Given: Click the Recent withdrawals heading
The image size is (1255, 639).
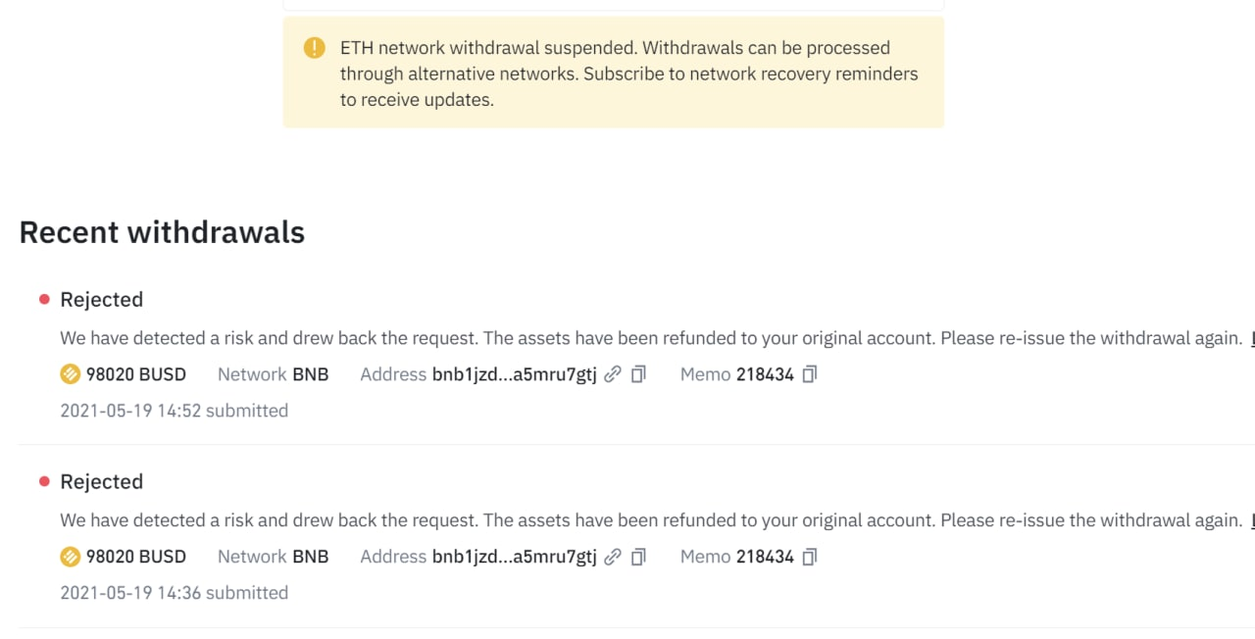Looking at the screenshot, I should (x=162, y=232).
